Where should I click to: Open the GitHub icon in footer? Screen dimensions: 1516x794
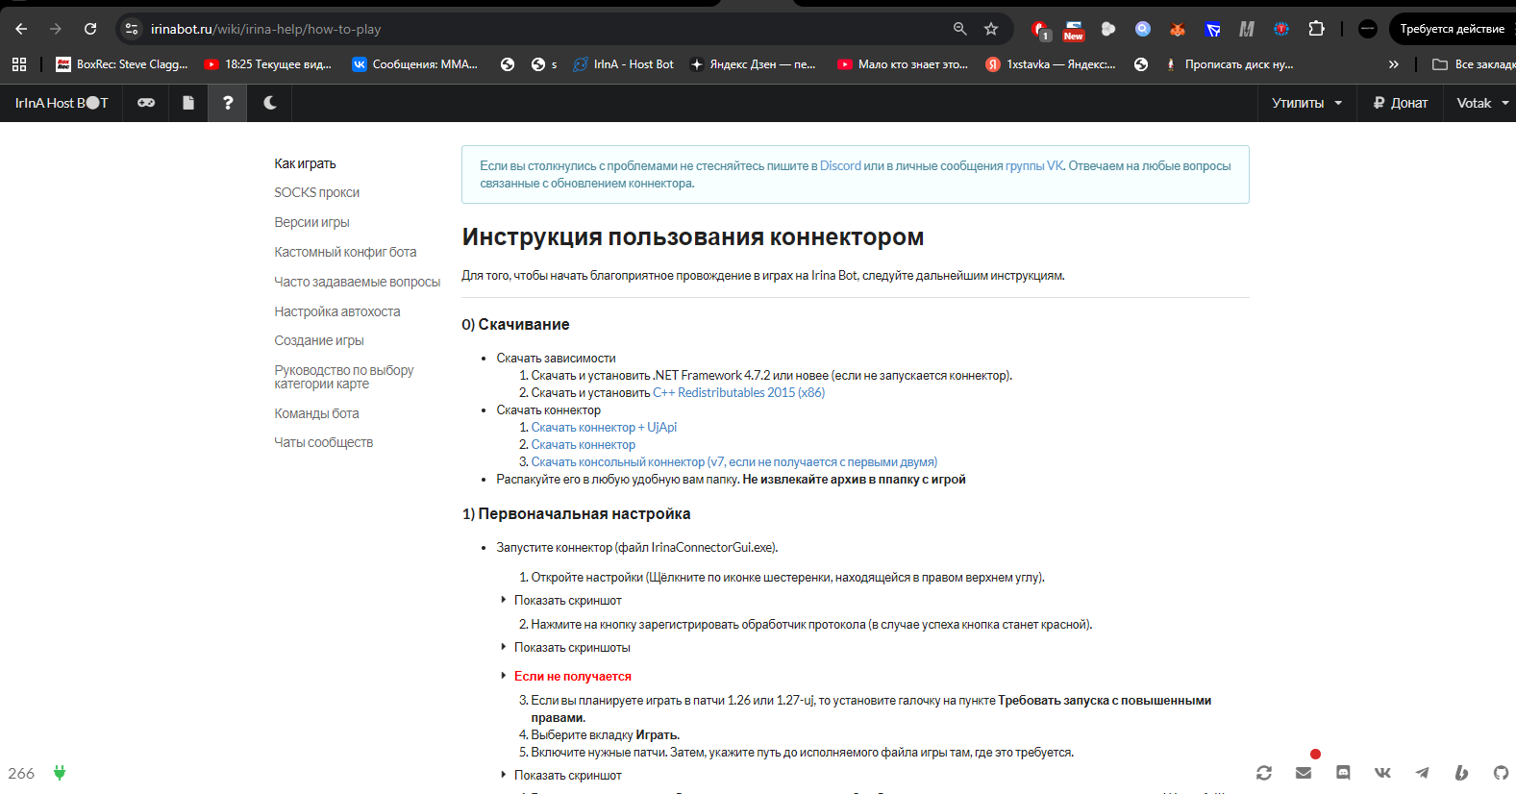1501,773
